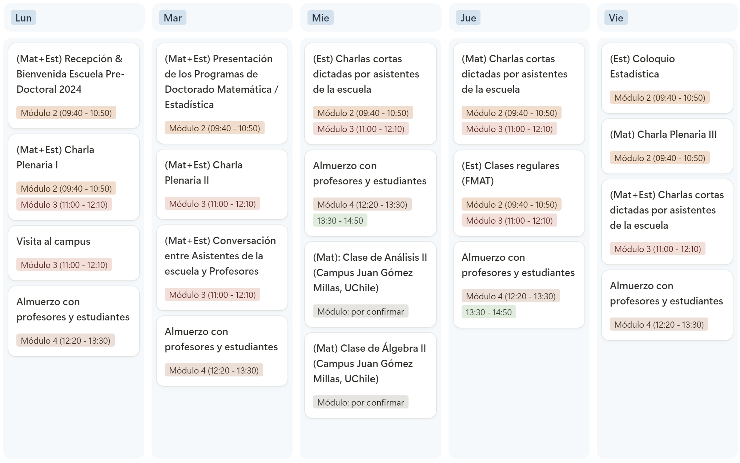Select the Mie column header tag
740x463 pixels.
pyautogui.click(x=320, y=18)
